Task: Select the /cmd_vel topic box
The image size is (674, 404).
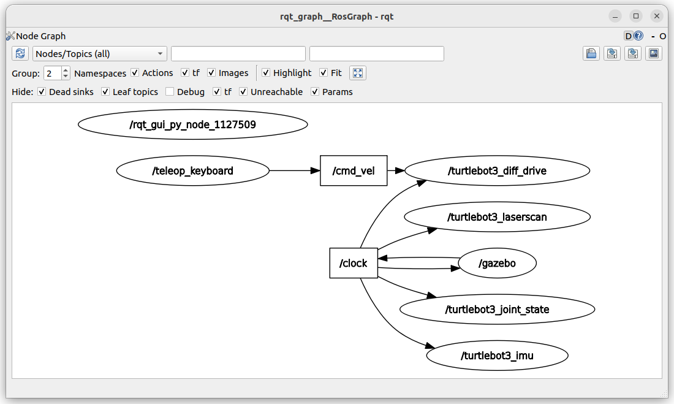Action: point(354,171)
